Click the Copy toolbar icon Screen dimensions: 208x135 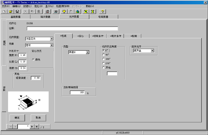[x=32, y=12]
